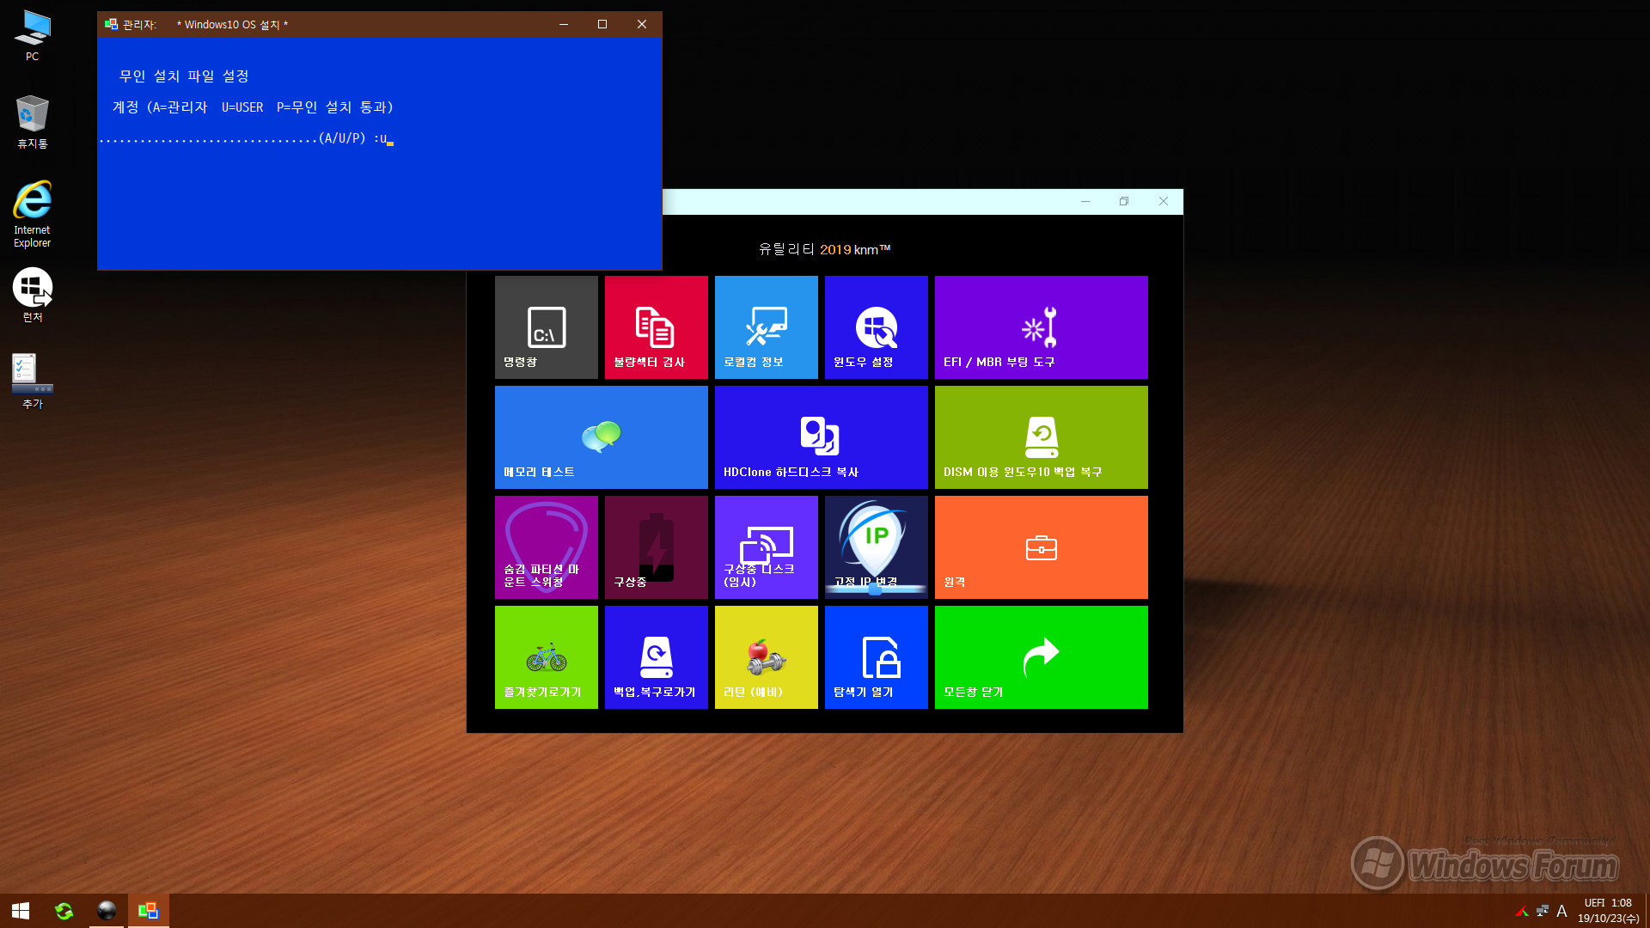Open the 백업.복구로가기 tile
1650x928 pixels.
(x=657, y=657)
